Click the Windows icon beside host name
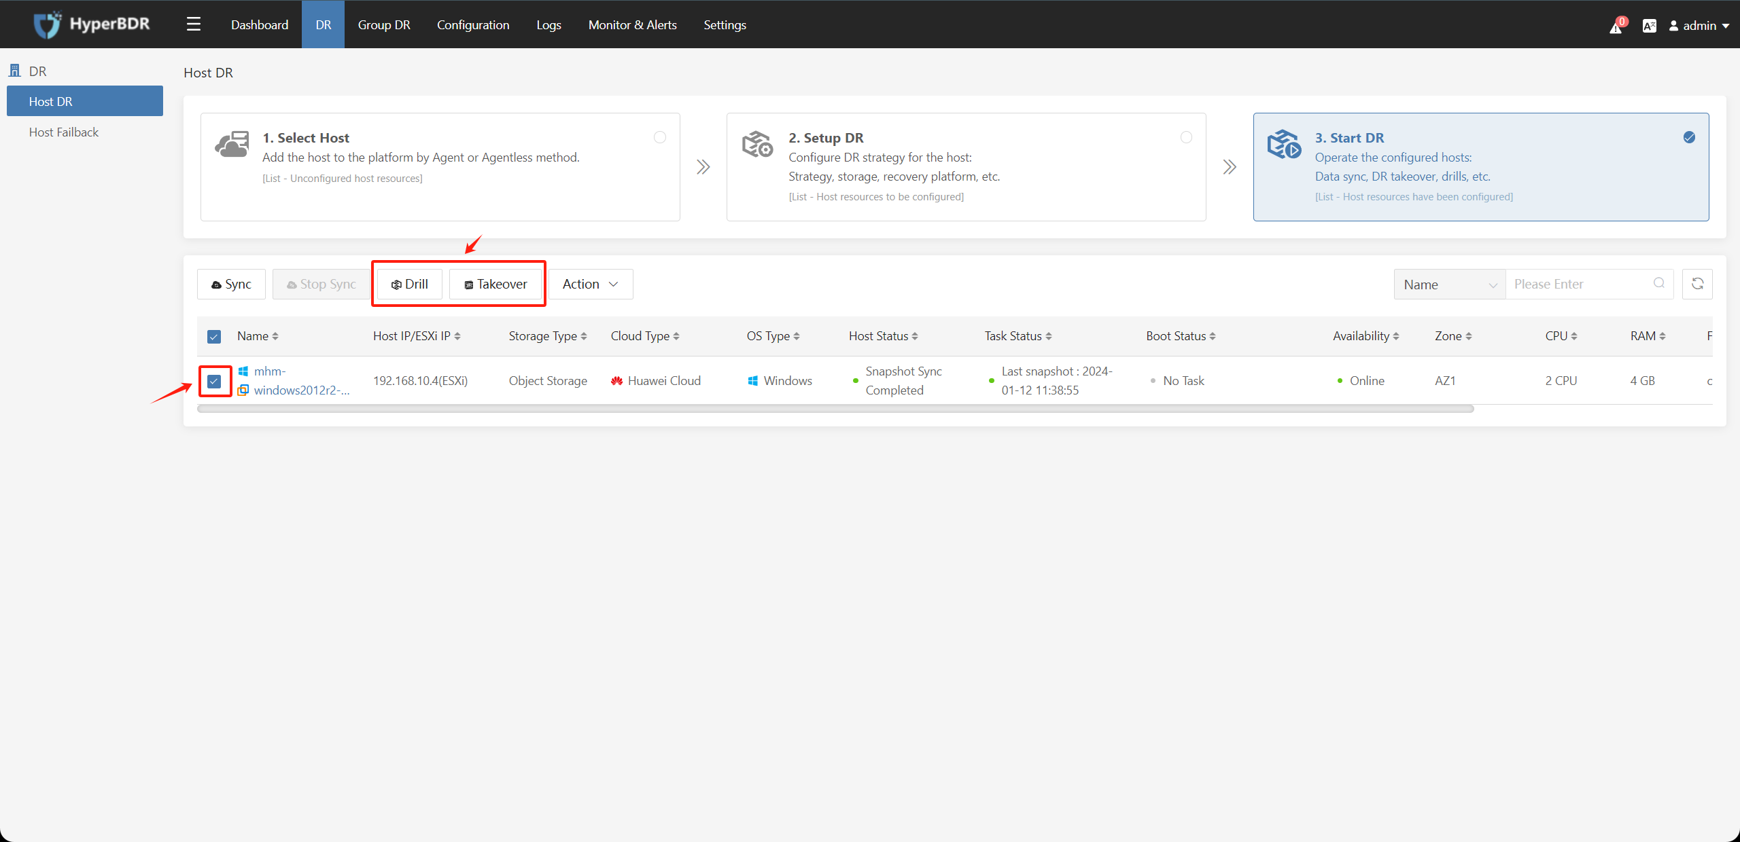1740x842 pixels. pyautogui.click(x=243, y=371)
